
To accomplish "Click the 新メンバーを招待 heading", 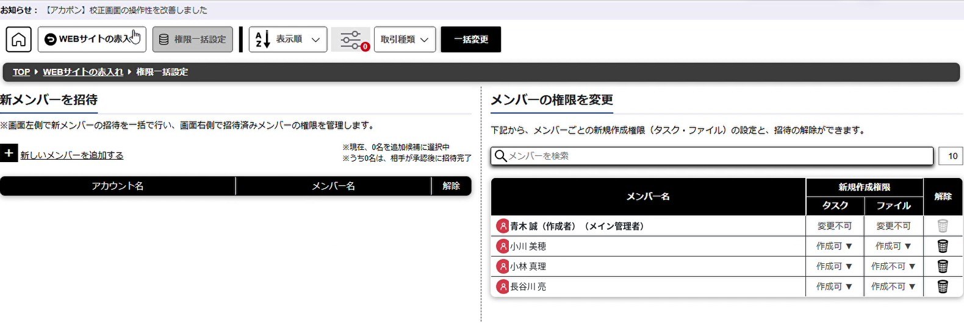I will 49,99.
